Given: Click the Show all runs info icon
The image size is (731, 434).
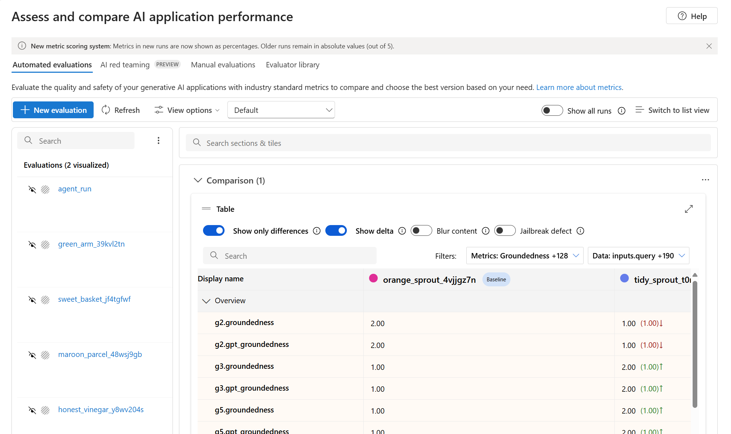Looking at the screenshot, I should point(622,111).
